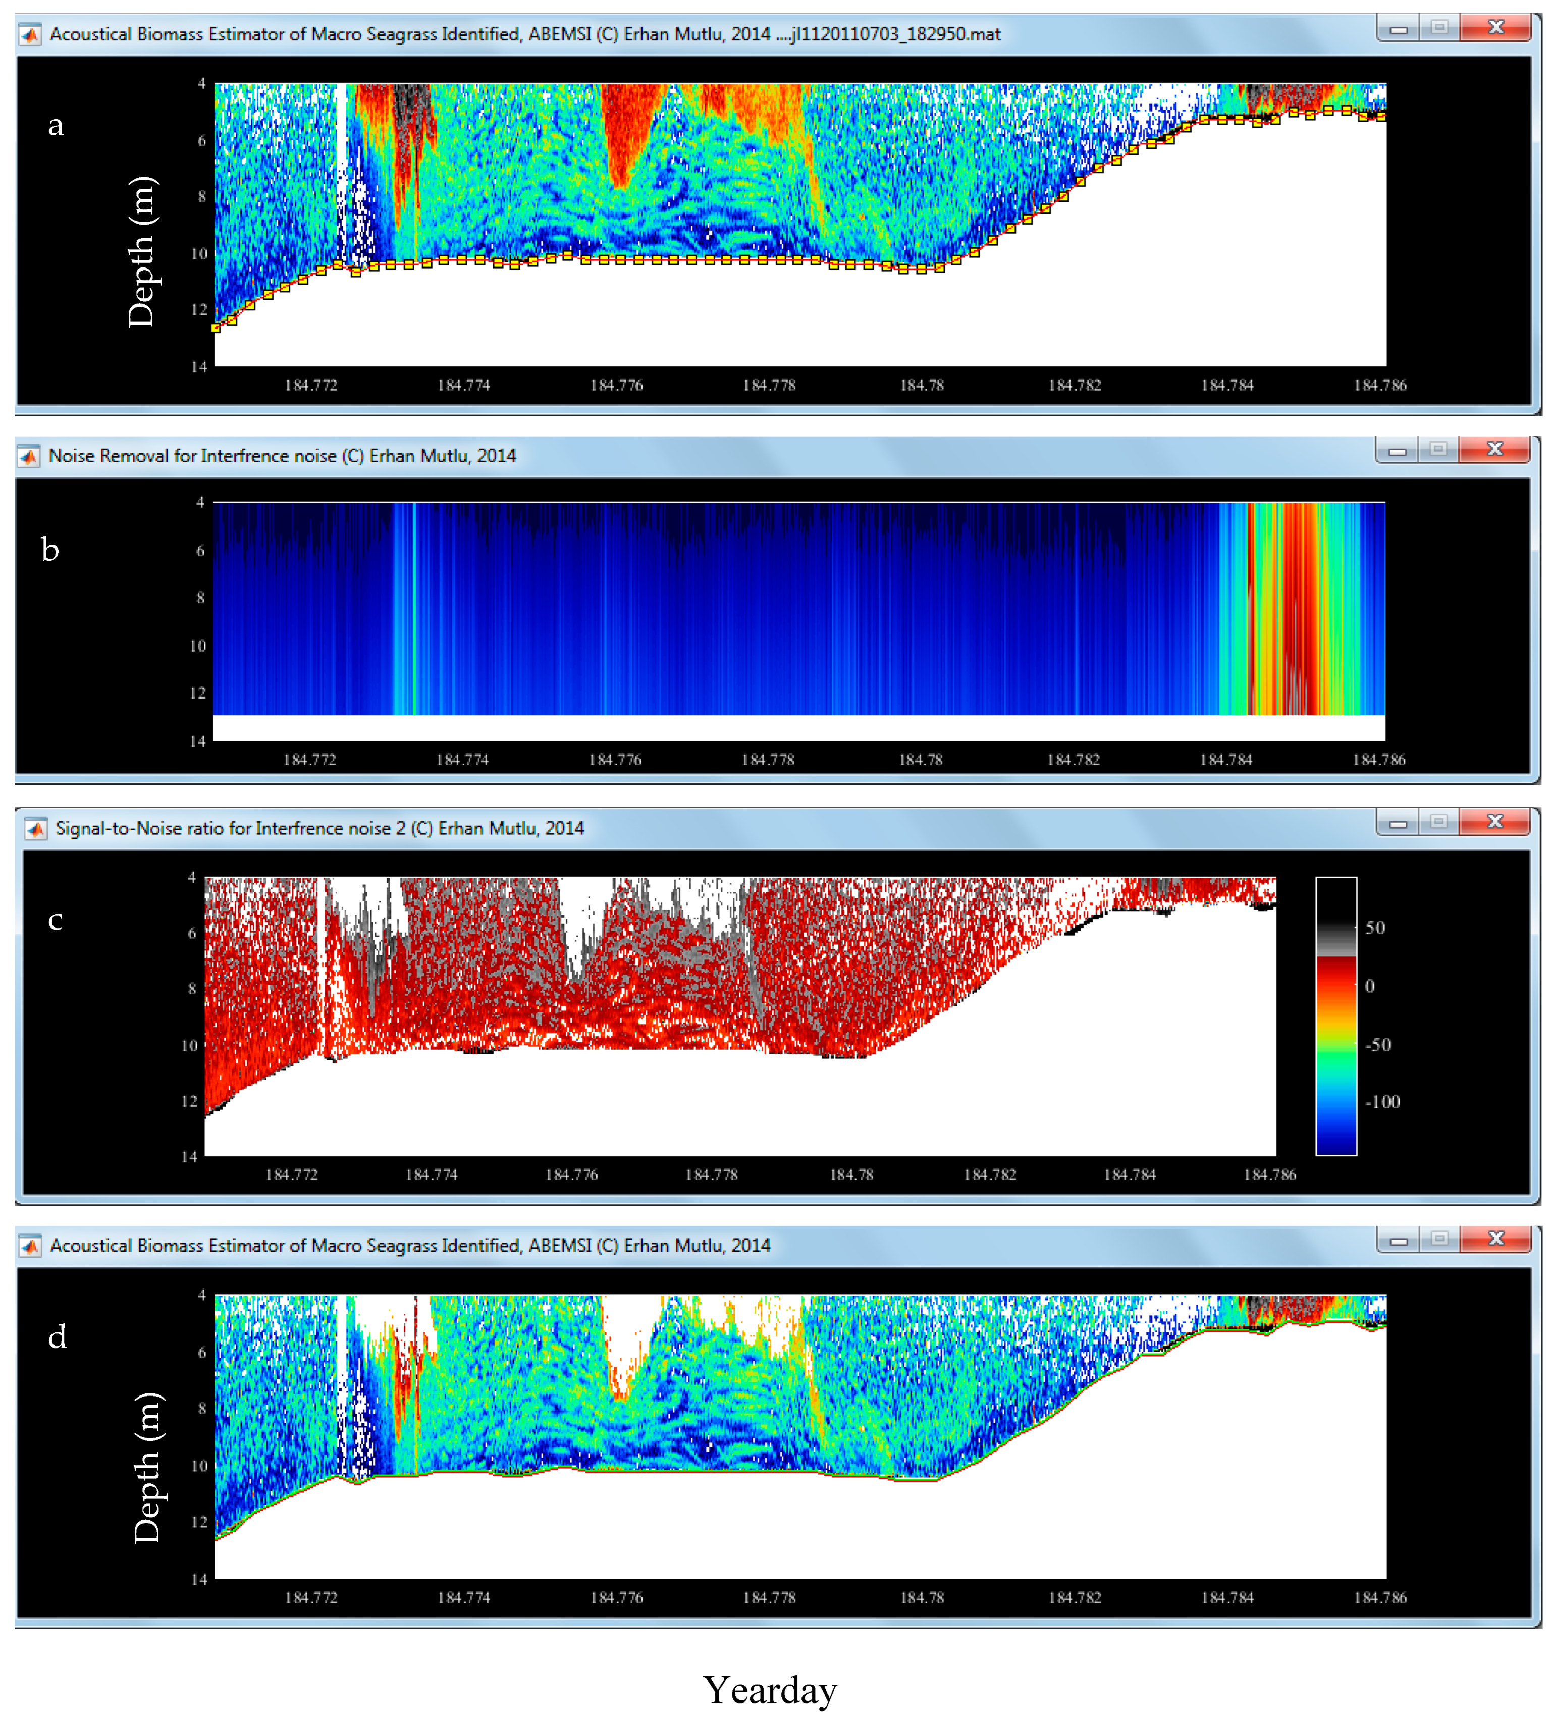Click MATLAB icon in Signal-to-Noise ratio window
The image size is (1551, 1718).
pos(36,828)
